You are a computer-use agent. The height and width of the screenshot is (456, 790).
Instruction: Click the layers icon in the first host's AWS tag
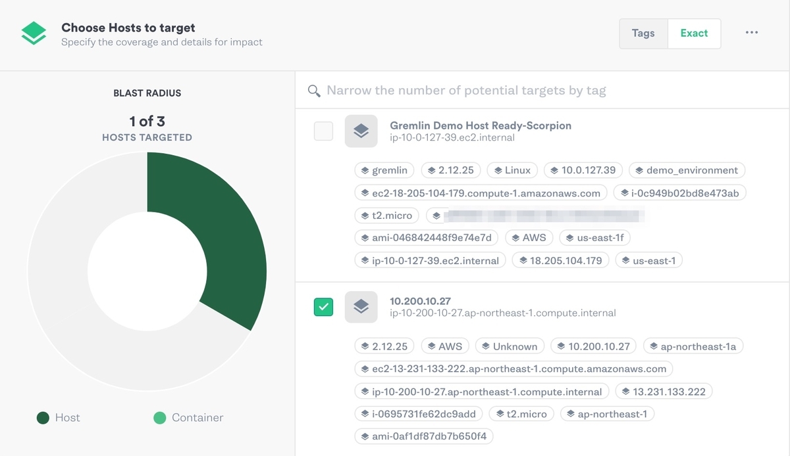tap(516, 238)
